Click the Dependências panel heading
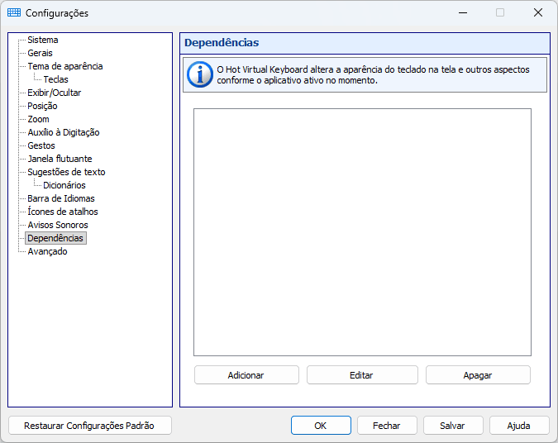This screenshot has width=558, height=443. [x=222, y=43]
